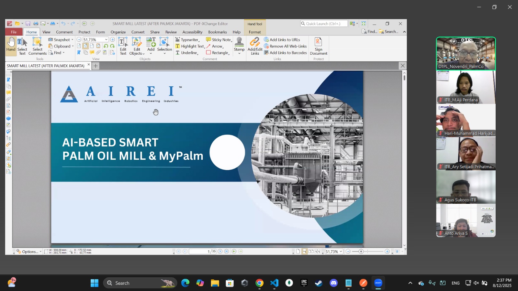518x291 pixels.
Task: Expand the Snapshot dropdown
Action: click(72, 39)
